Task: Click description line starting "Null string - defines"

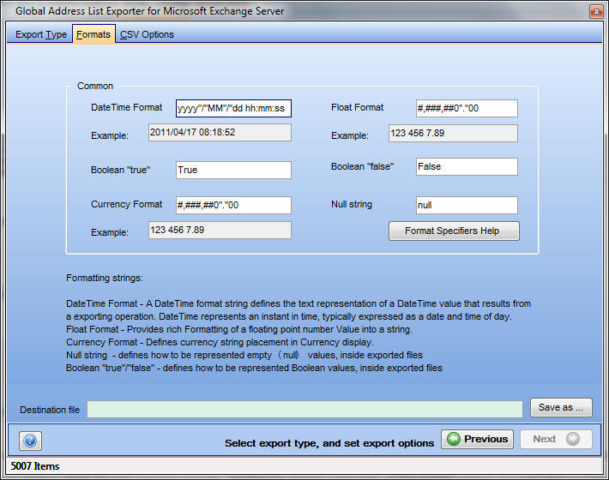Action: (244, 355)
